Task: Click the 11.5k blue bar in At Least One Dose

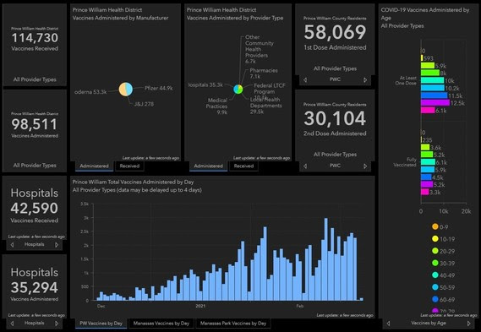Action: (434, 95)
